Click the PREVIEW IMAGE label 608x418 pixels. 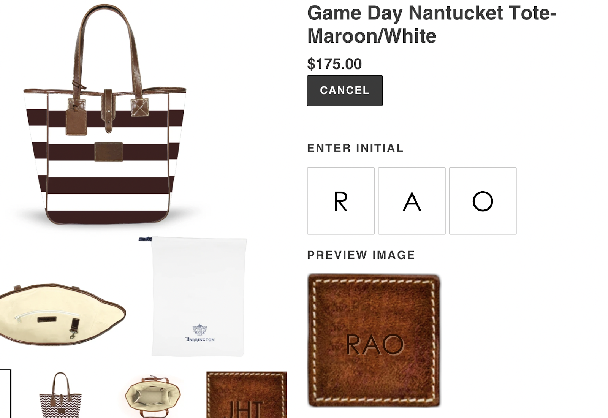pyautogui.click(x=361, y=255)
